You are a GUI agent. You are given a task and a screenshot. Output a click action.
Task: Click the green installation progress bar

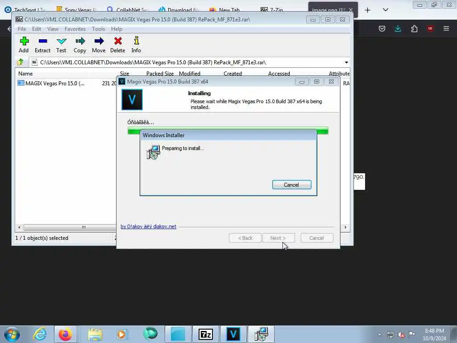coord(228,130)
